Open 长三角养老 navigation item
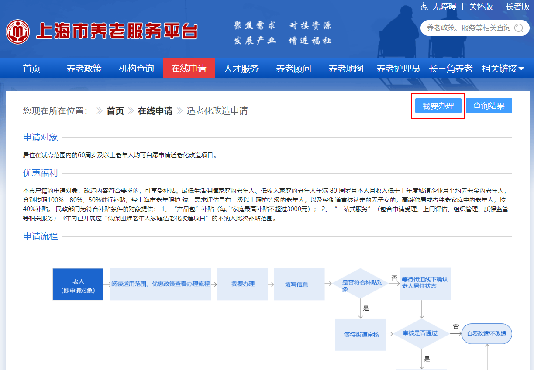 pos(451,69)
